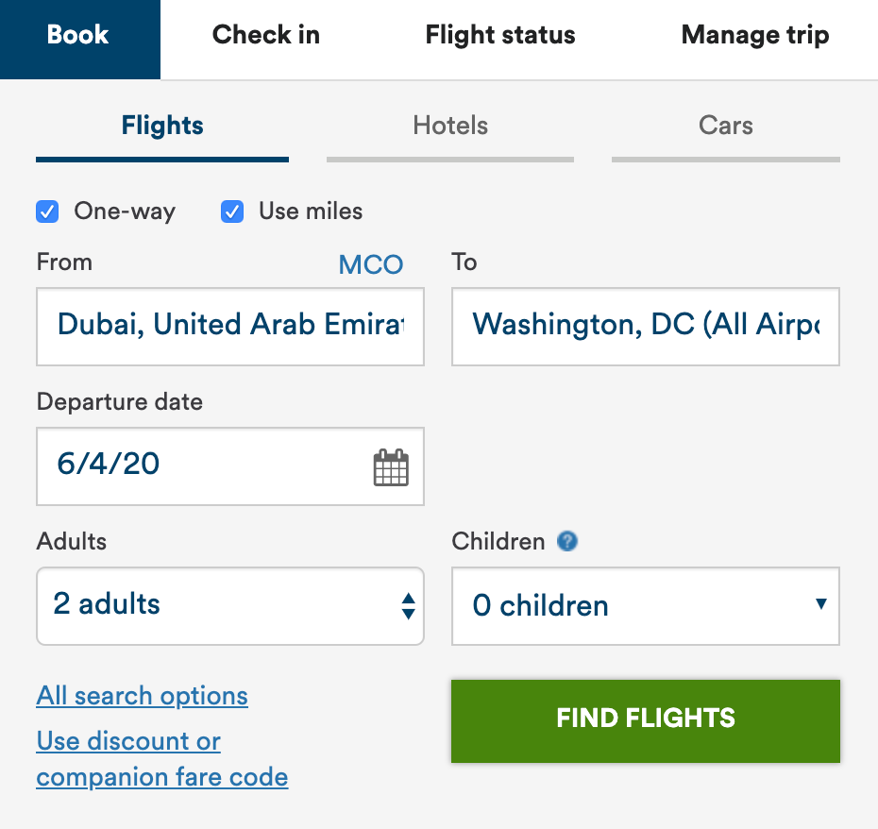The image size is (878, 829).
Task: Open All search options link
Action: 142,696
